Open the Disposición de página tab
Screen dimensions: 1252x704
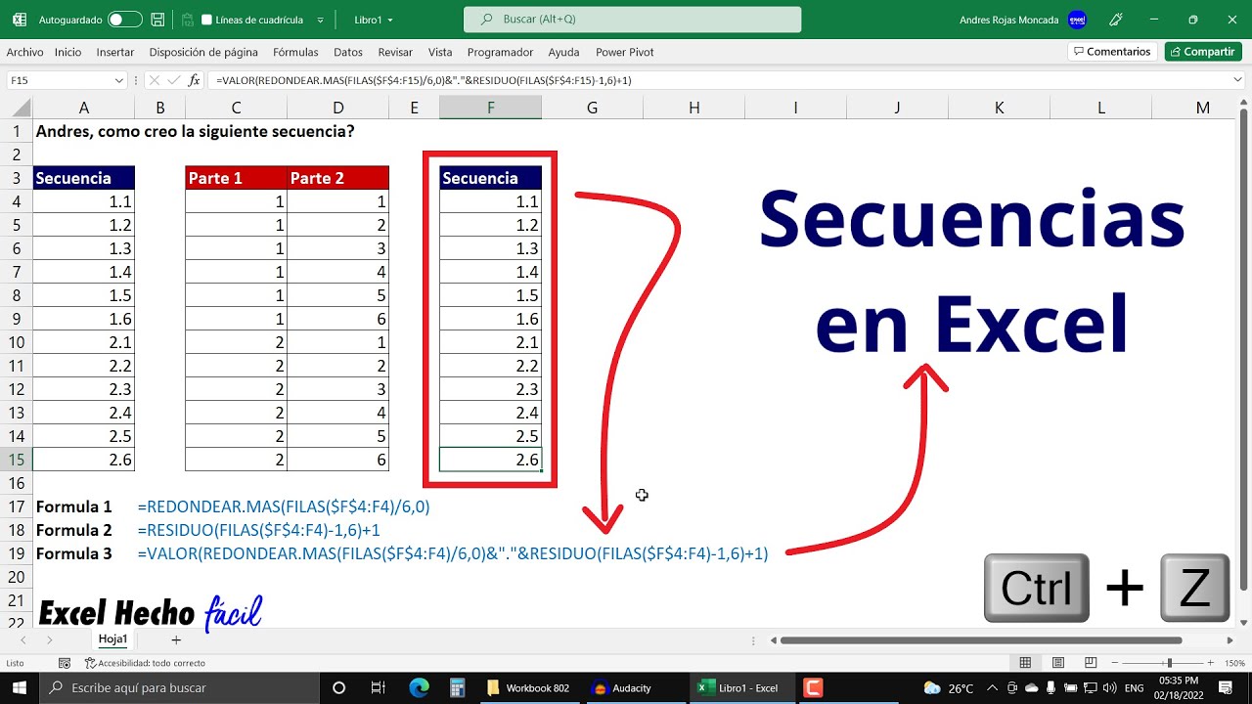pyautogui.click(x=203, y=52)
